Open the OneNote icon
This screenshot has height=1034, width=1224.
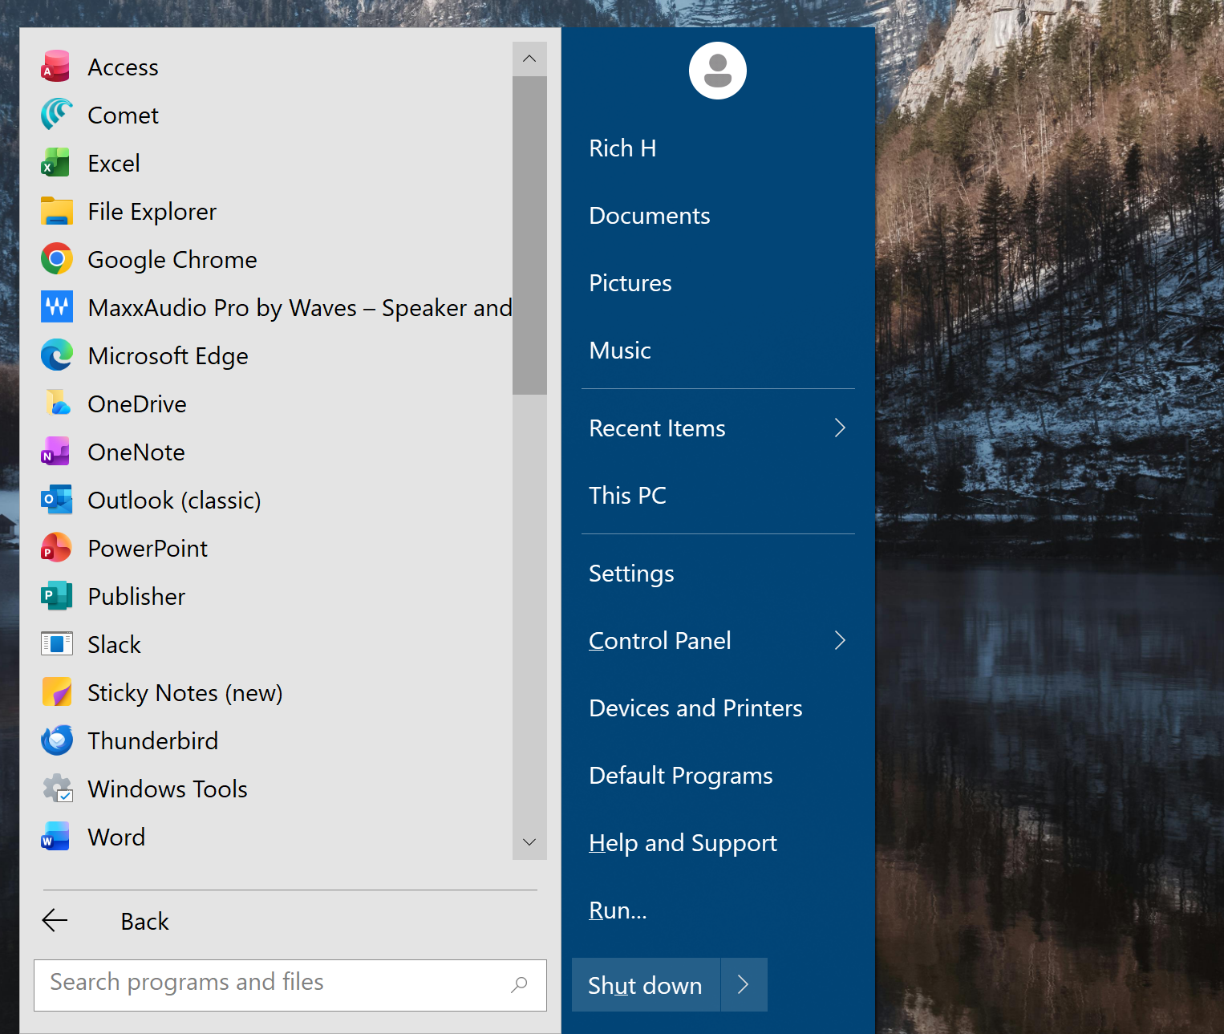click(x=56, y=452)
